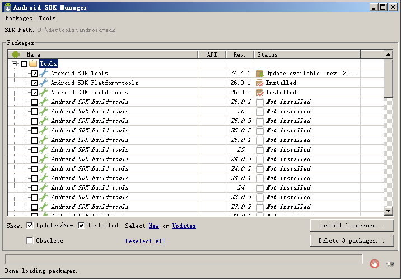Click the wrench icon for Build-tools 26.0.1
The image size is (401, 279).
tap(44, 102)
